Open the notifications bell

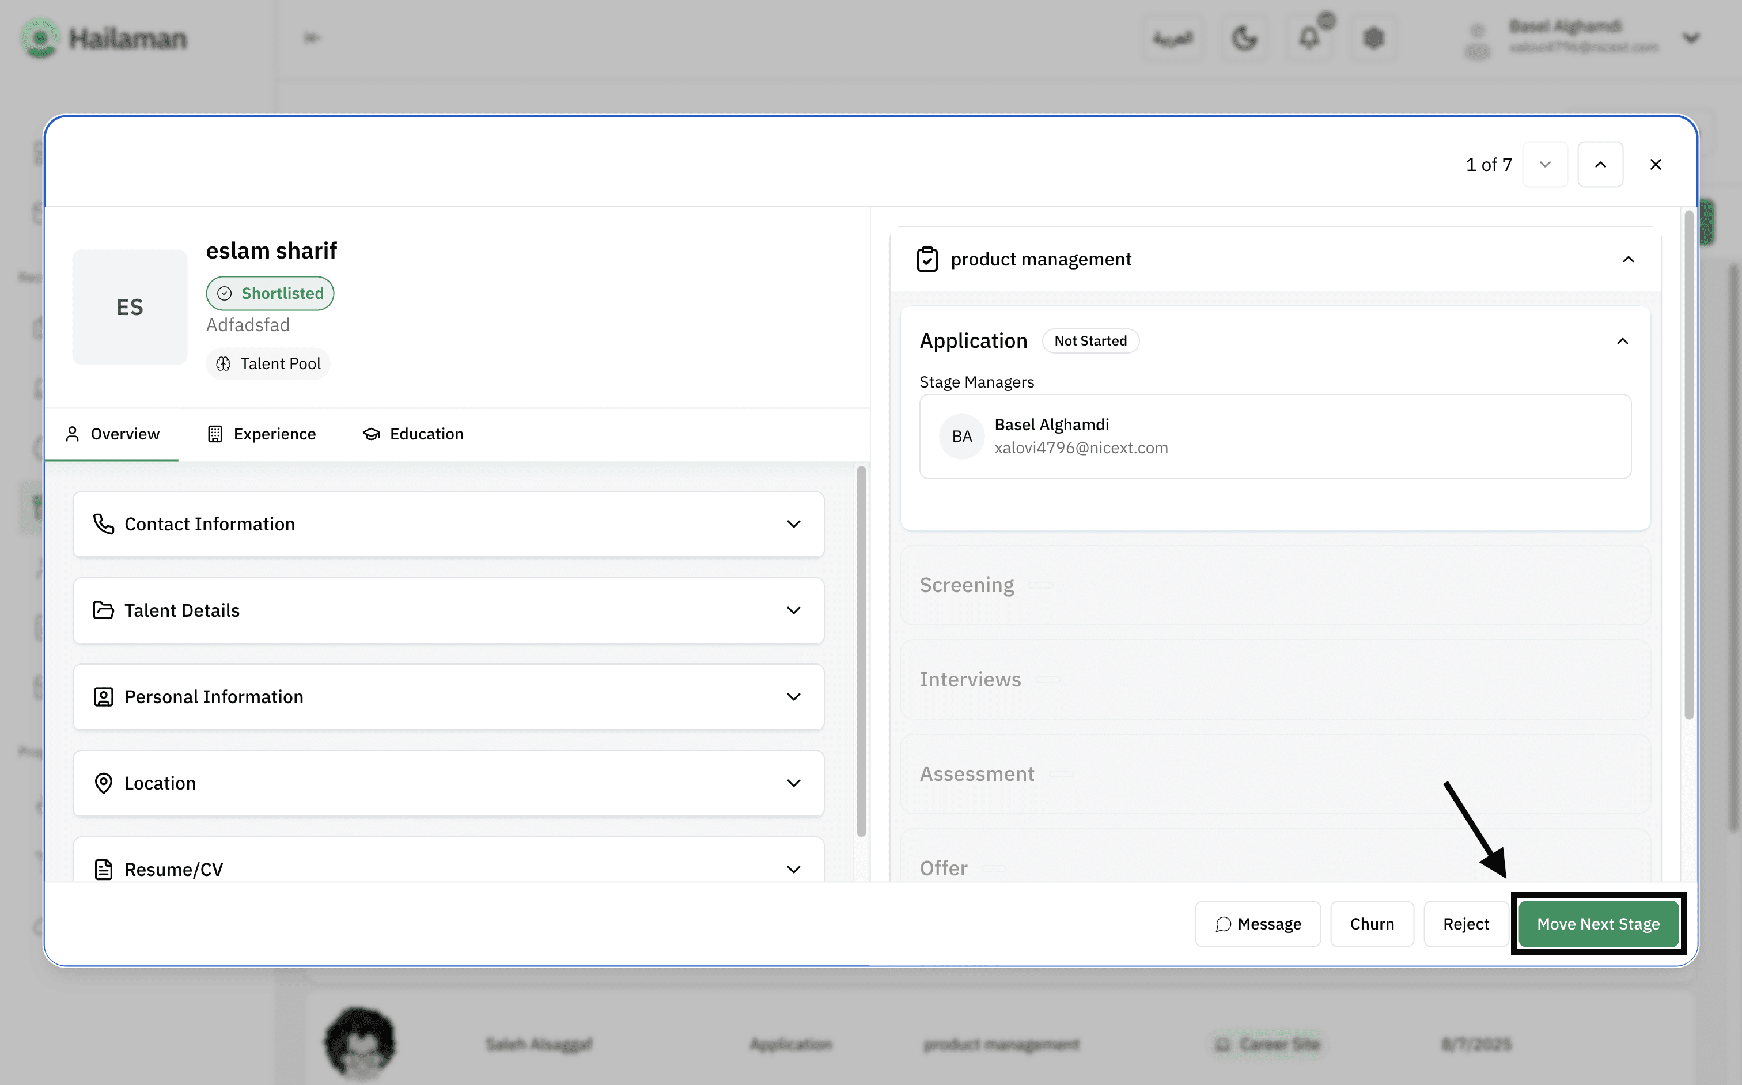click(1310, 37)
